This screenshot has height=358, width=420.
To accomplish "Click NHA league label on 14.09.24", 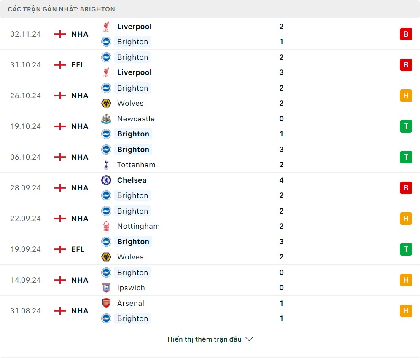I will point(80,280).
